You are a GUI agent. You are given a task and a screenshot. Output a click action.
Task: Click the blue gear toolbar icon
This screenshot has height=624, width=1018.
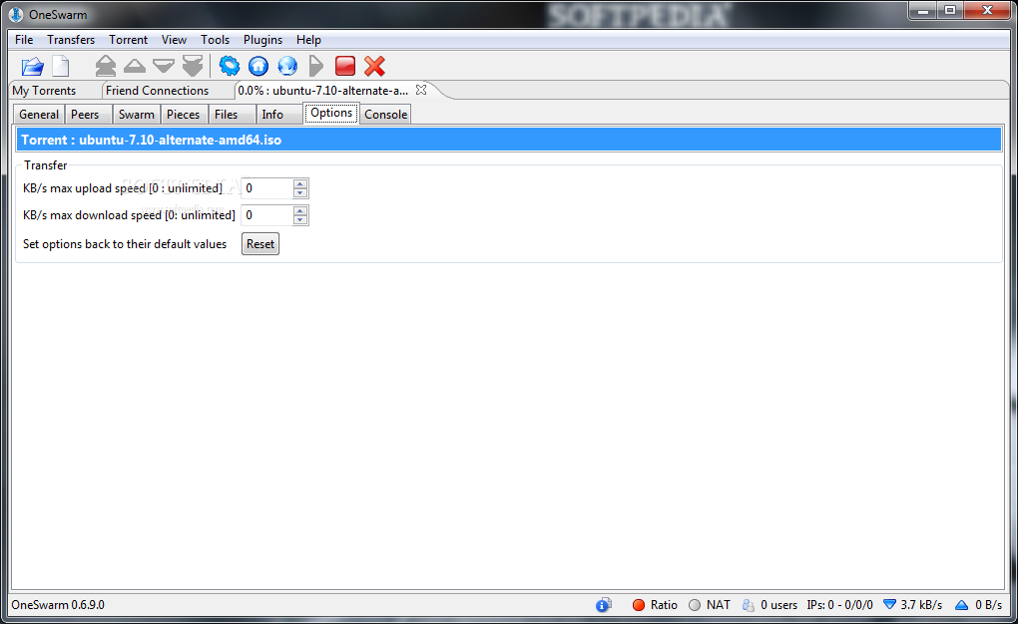(x=230, y=66)
